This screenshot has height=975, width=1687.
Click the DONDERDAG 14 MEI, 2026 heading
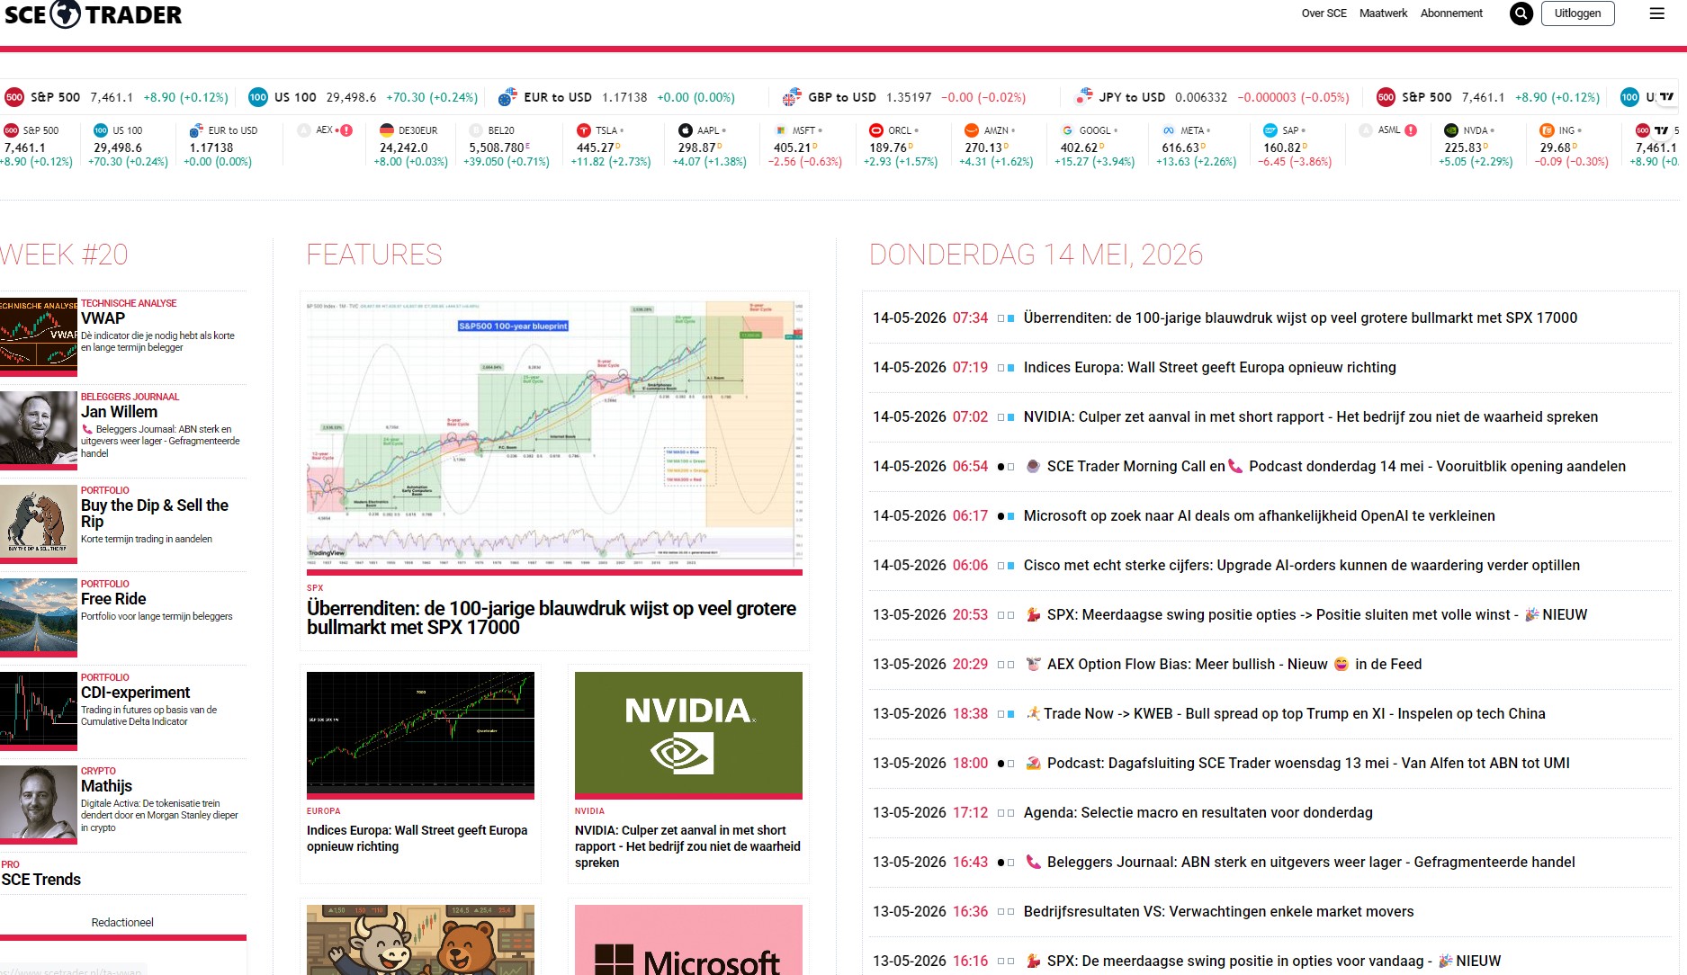[x=1036, y=255]
